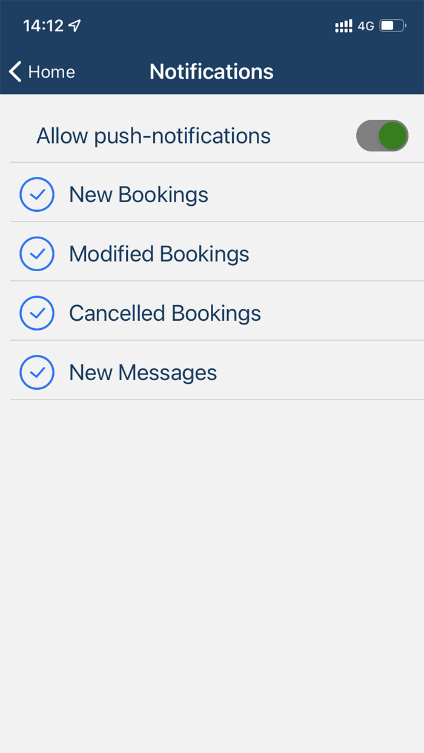Select the Modified Bookings row label
Viewport: 424px width, 753px height.
(x=159, y=254)
